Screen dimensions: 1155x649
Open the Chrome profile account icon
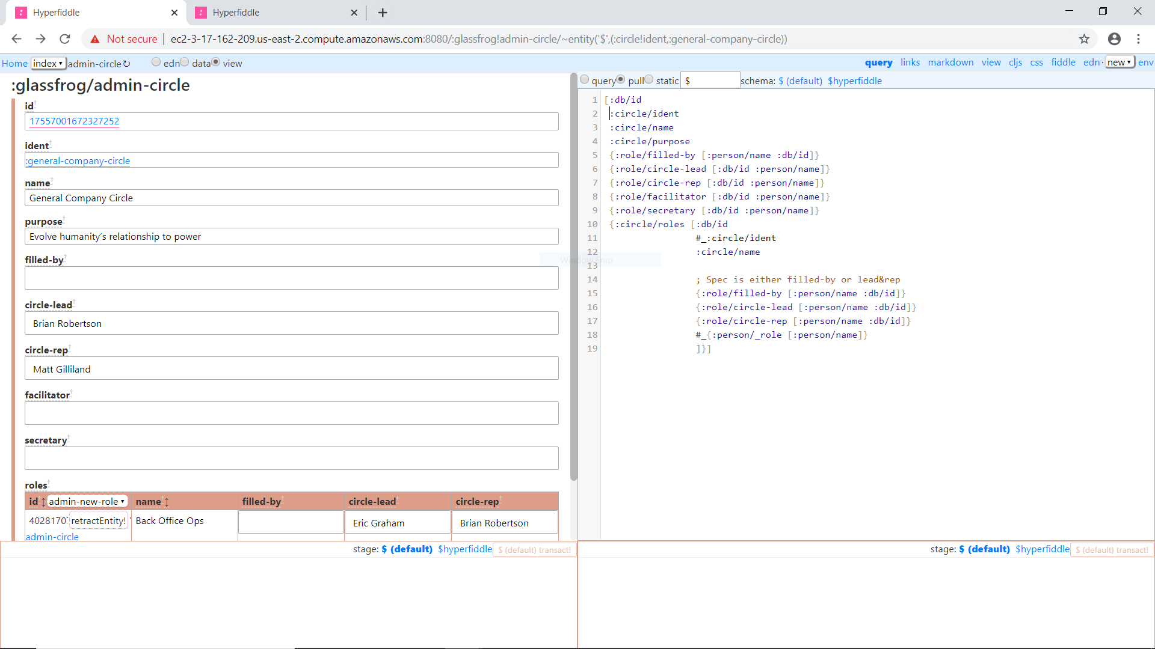[x=1114, y=39]
